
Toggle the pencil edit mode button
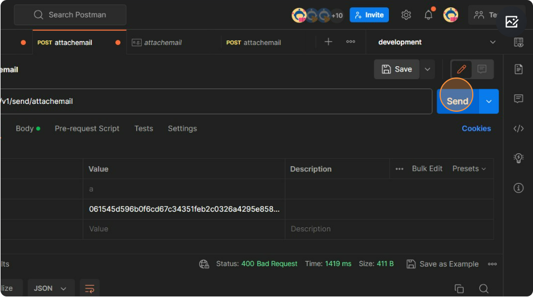click(x=462, y=69)
